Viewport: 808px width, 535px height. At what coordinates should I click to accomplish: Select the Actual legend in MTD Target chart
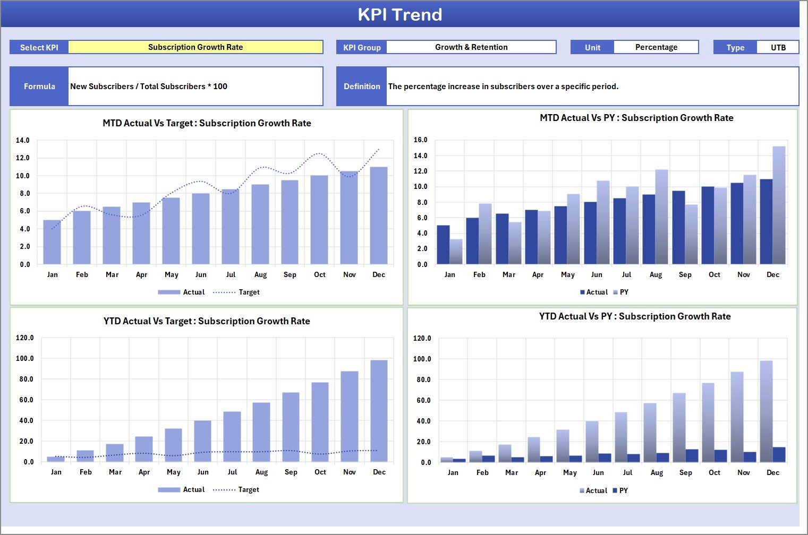click(x=183, y=292)
